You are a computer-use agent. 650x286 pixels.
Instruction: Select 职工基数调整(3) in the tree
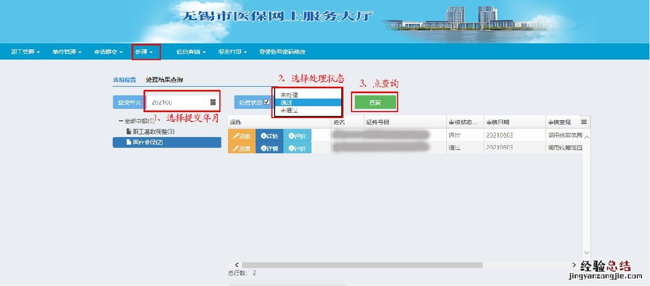point(153,132)
